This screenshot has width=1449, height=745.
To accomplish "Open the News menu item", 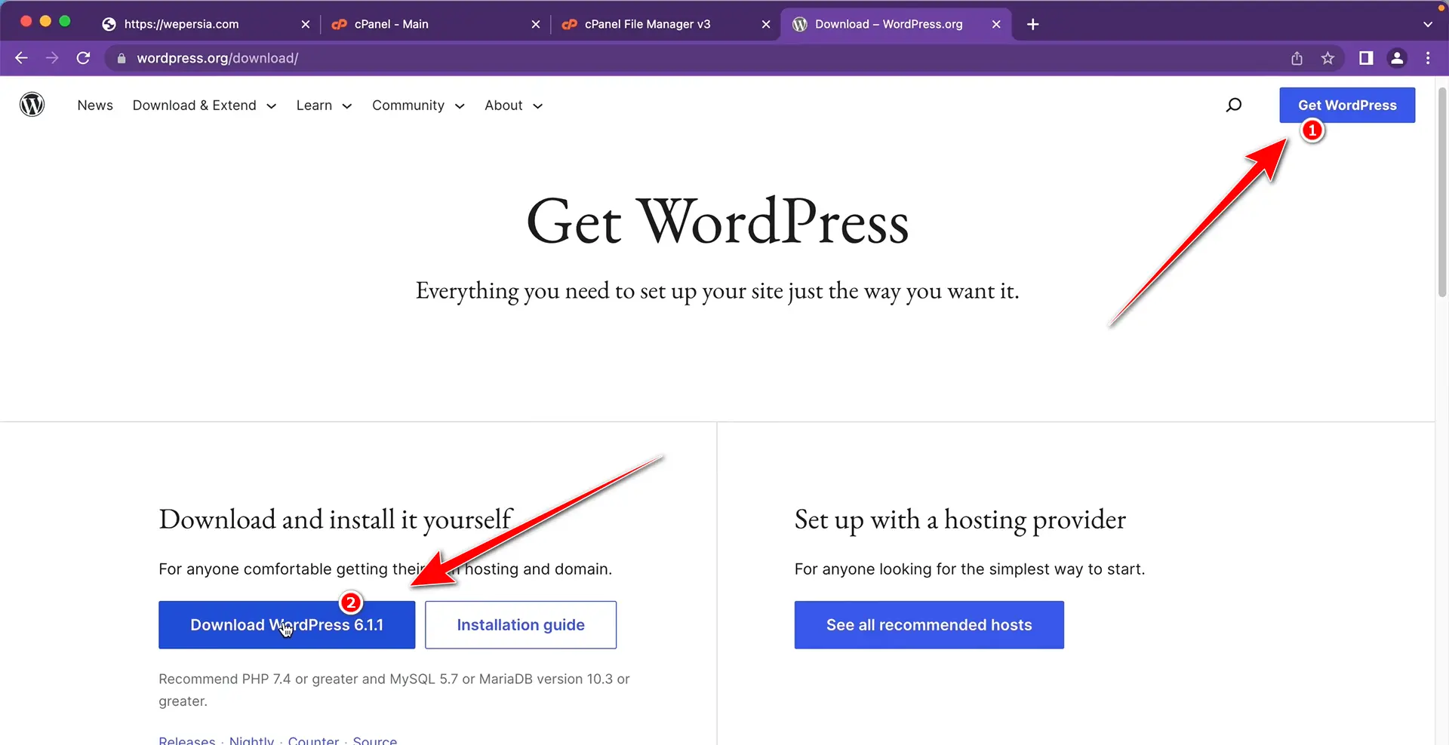I will click(x=95, y=106).
